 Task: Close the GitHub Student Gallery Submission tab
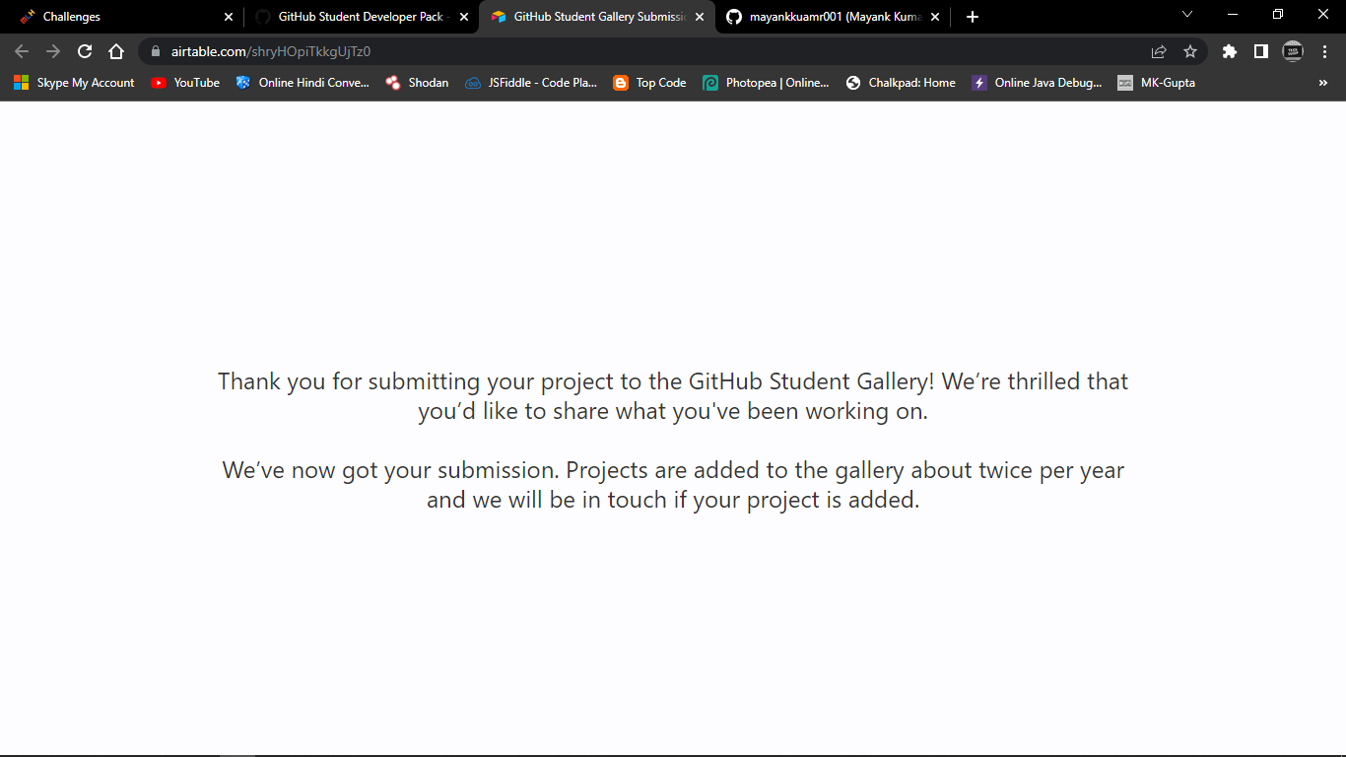point(700,17)
